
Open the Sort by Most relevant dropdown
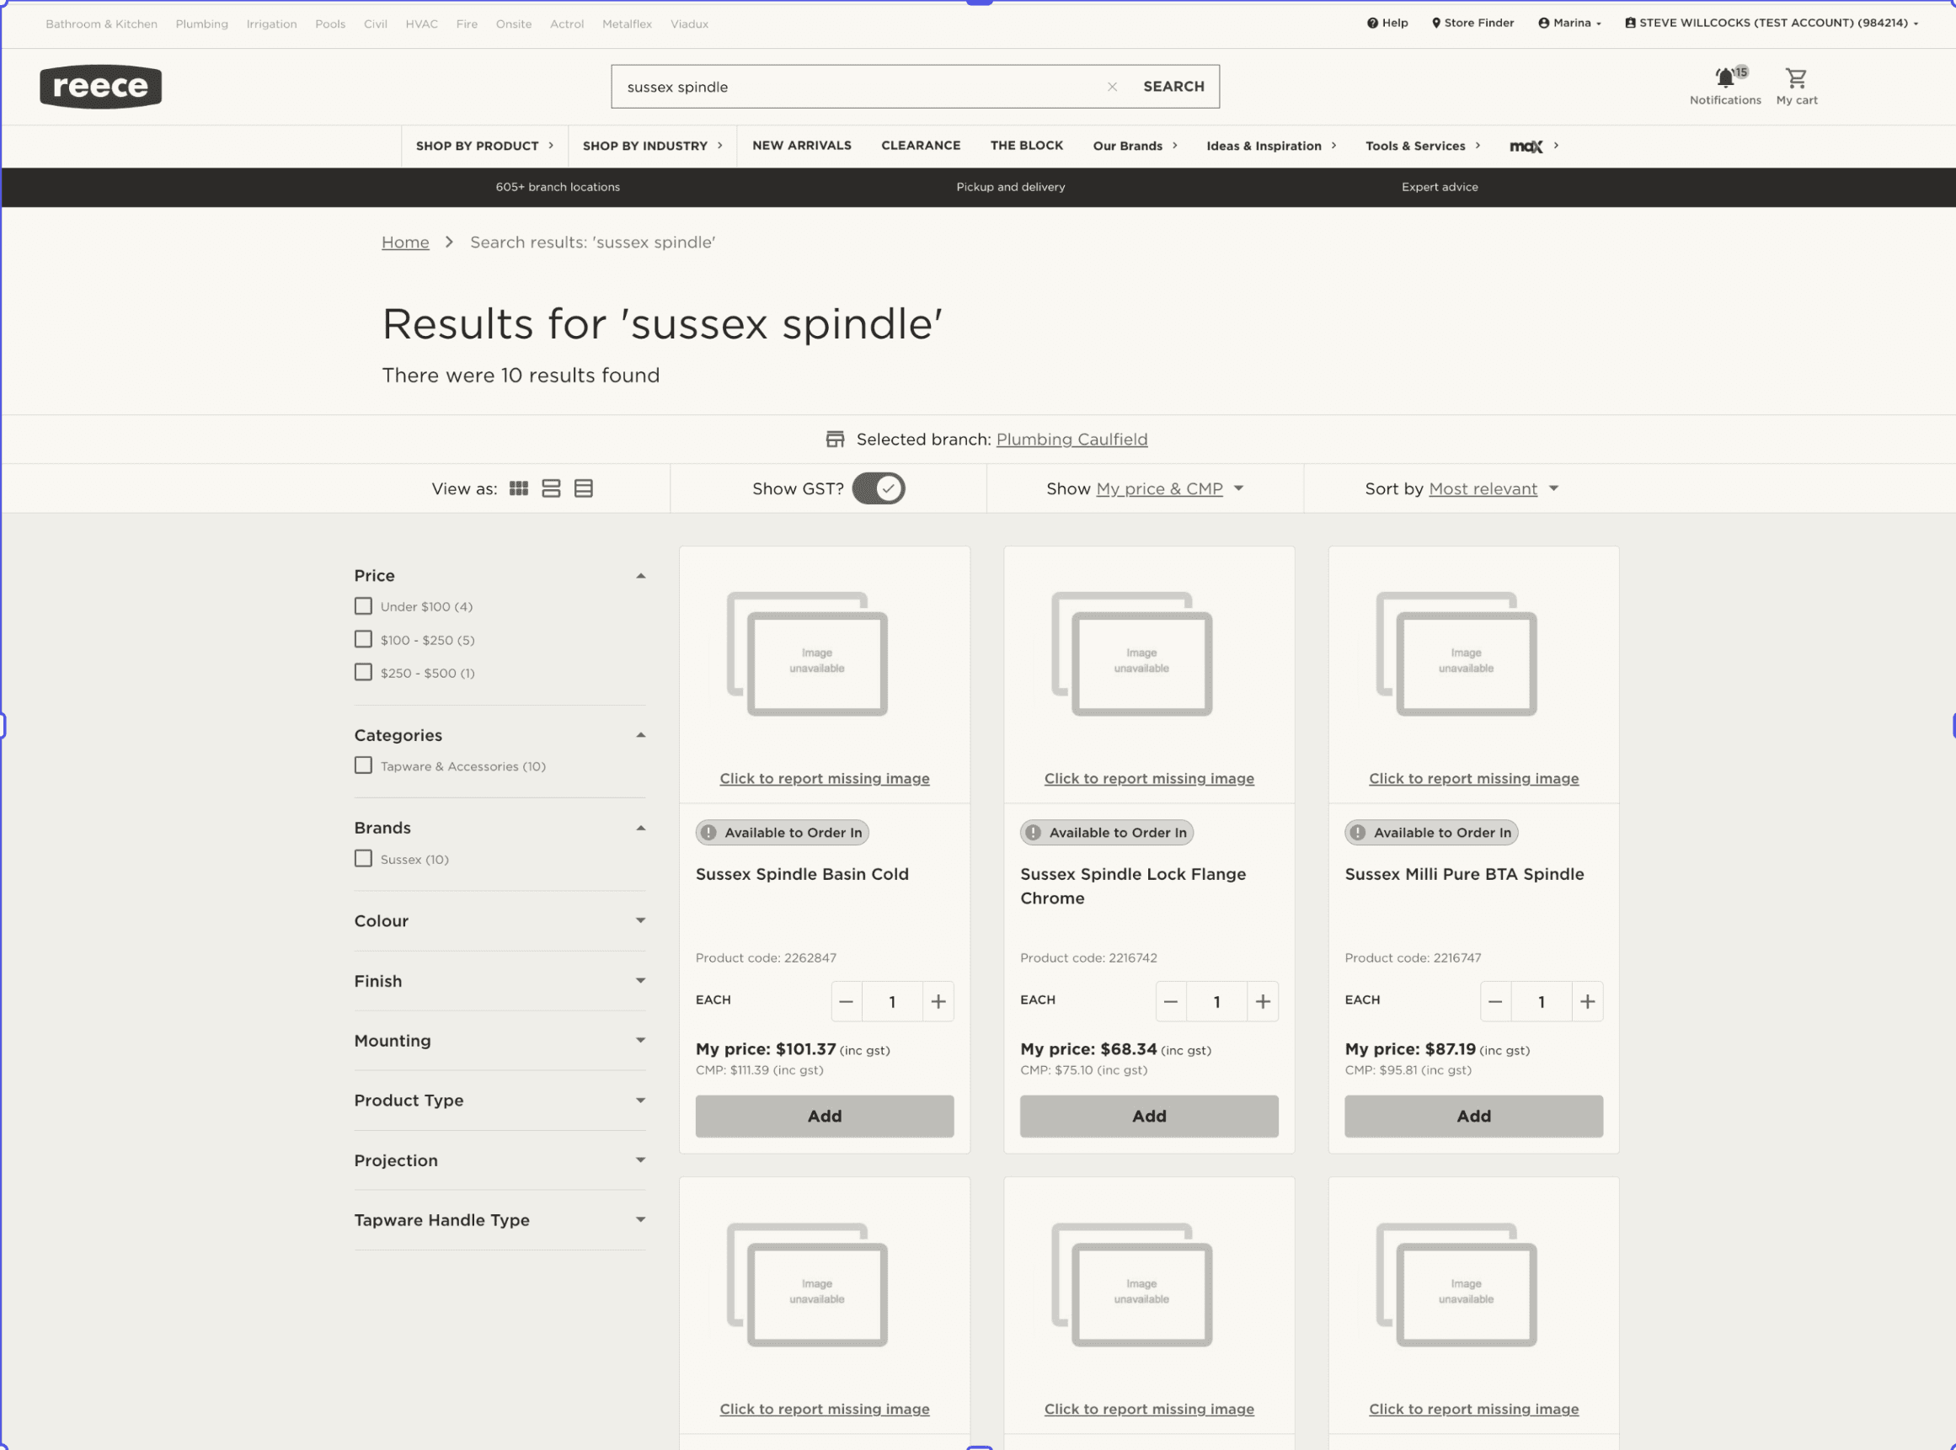coord(1482,489)
